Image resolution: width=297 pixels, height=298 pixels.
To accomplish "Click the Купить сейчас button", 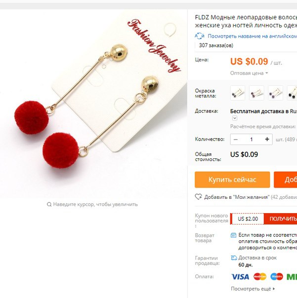I will tap(232, 180).
